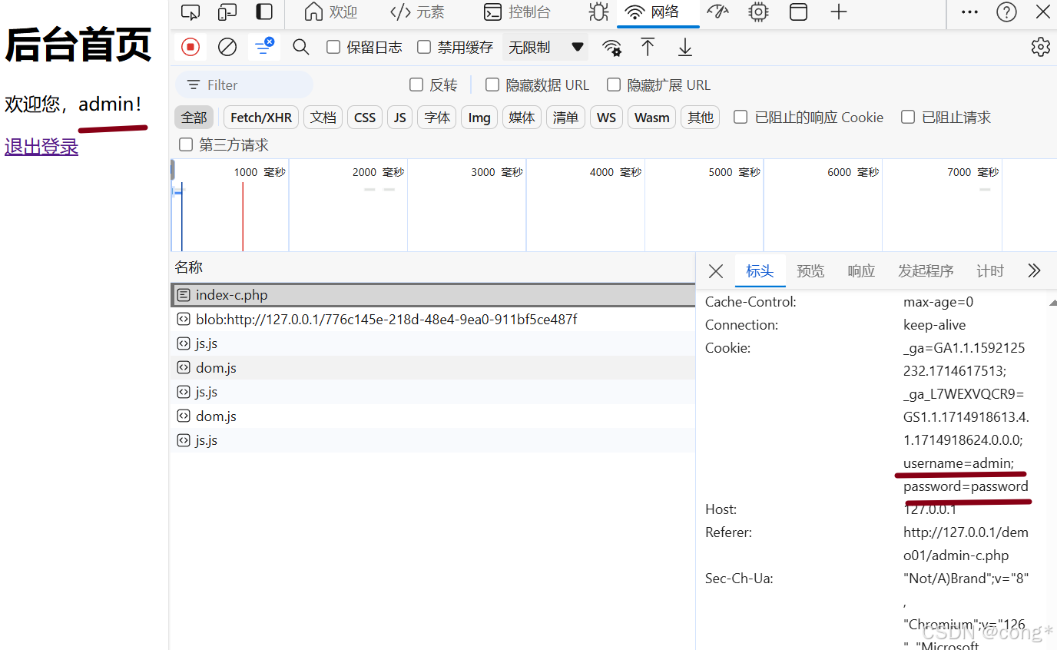Screen dimensions: 1057x650
Task: Select the 全部 filter button
Action: tap(194, 117)
